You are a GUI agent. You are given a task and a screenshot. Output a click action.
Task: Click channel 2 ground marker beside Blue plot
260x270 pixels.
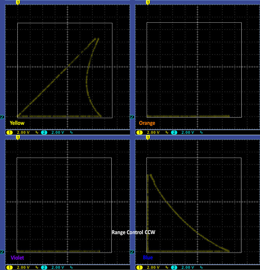[132, 252]
